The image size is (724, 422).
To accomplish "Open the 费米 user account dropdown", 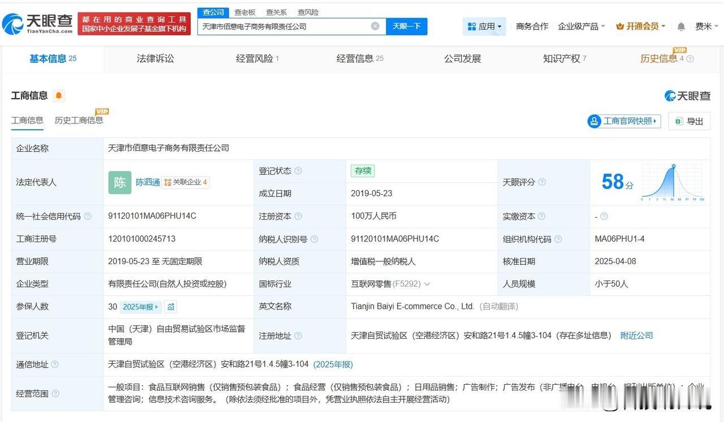I will point(706,27).
